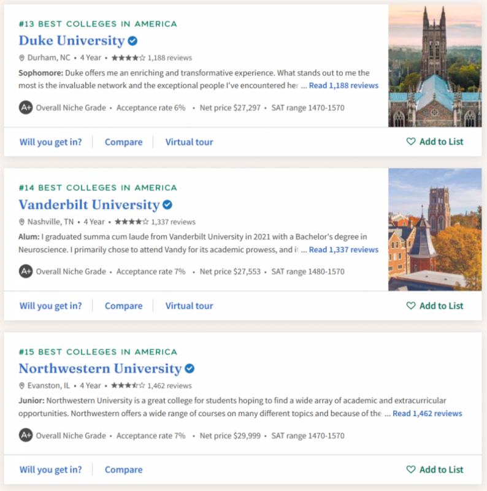This screenshot has height=491, width=487.
Task: Open Virtual tour for Duke University
Action: tap(189, 142)
